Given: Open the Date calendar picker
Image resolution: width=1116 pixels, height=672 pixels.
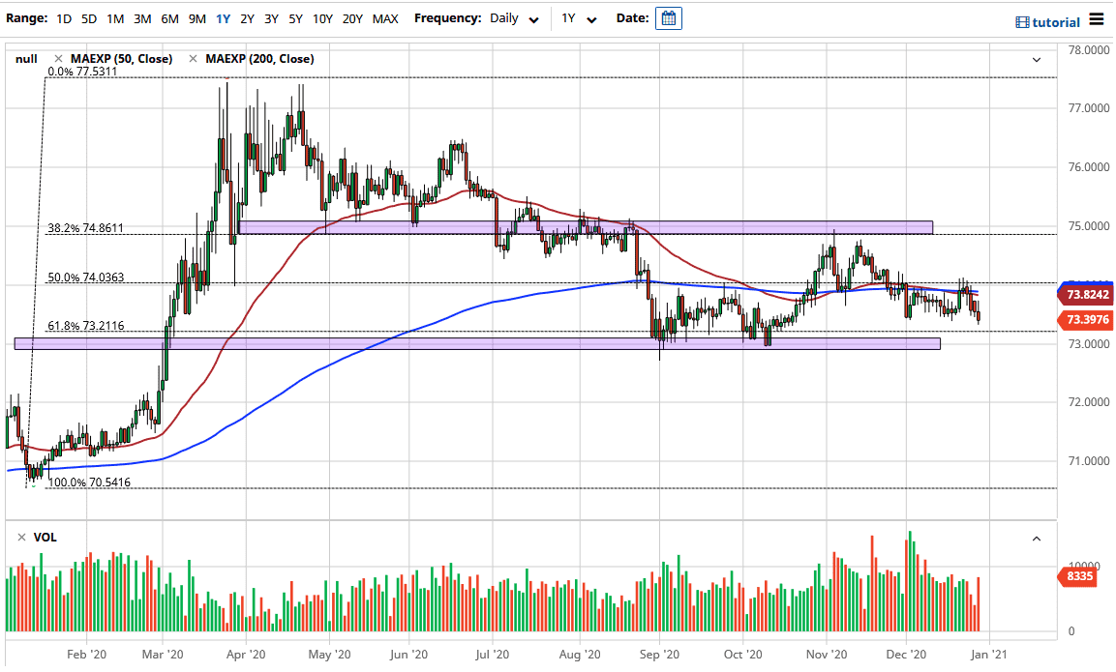Looking at the screenshot, I should [x=668, y=17].
